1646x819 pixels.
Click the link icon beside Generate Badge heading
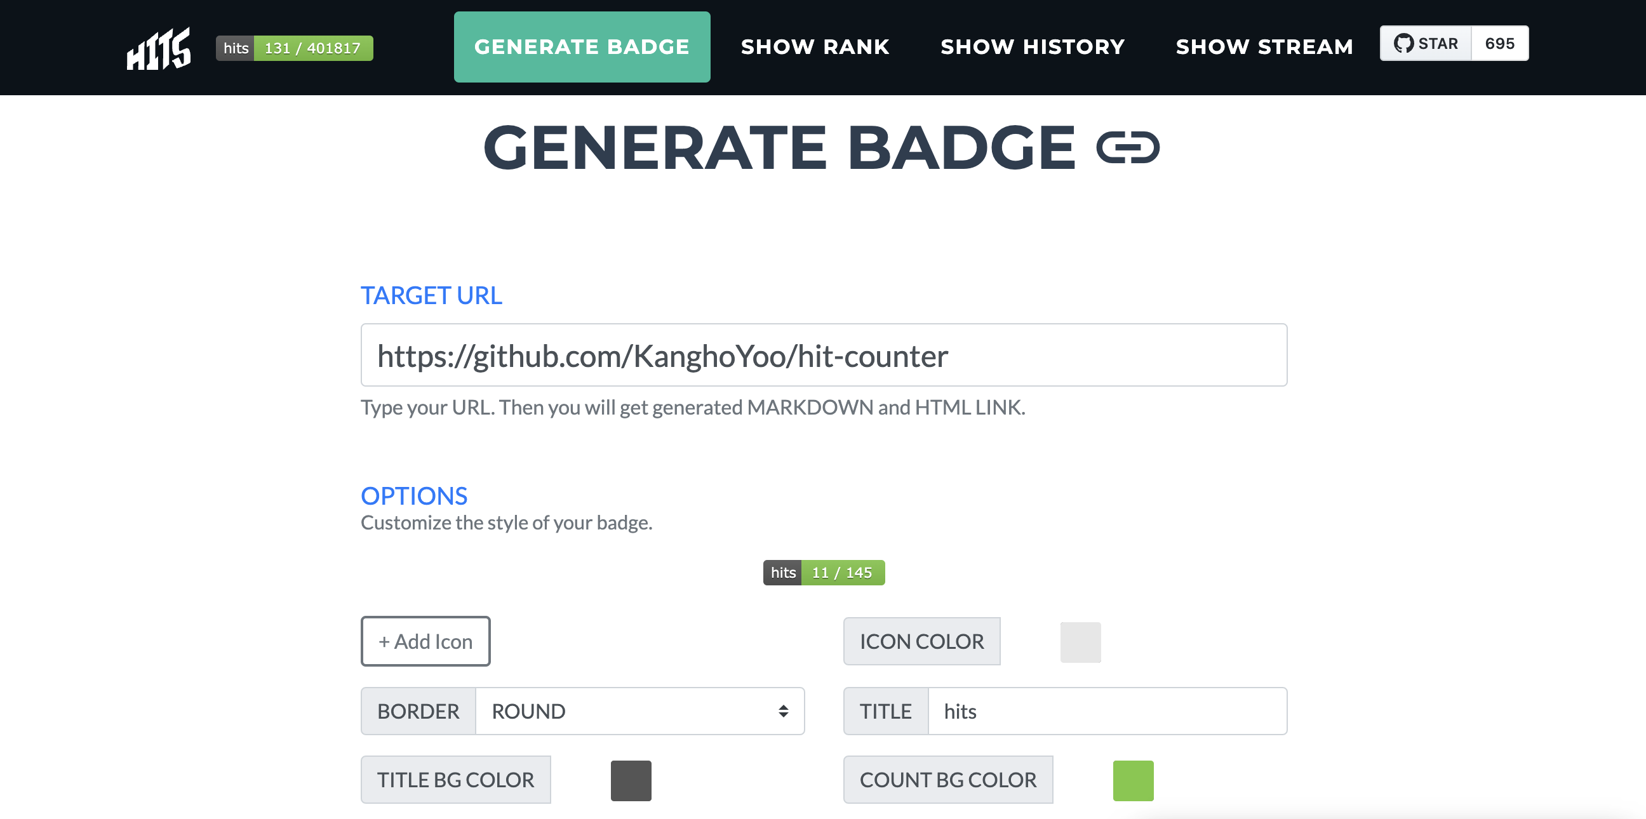click(1127, 147)
